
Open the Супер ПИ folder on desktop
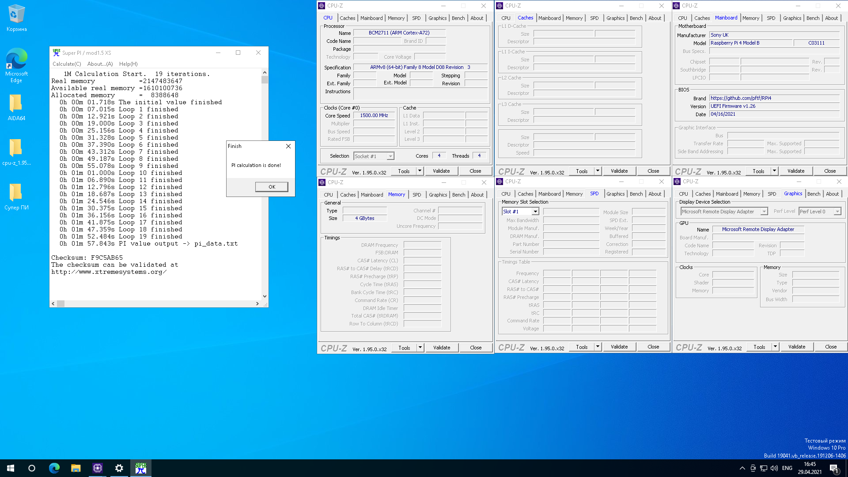point(16,197)
